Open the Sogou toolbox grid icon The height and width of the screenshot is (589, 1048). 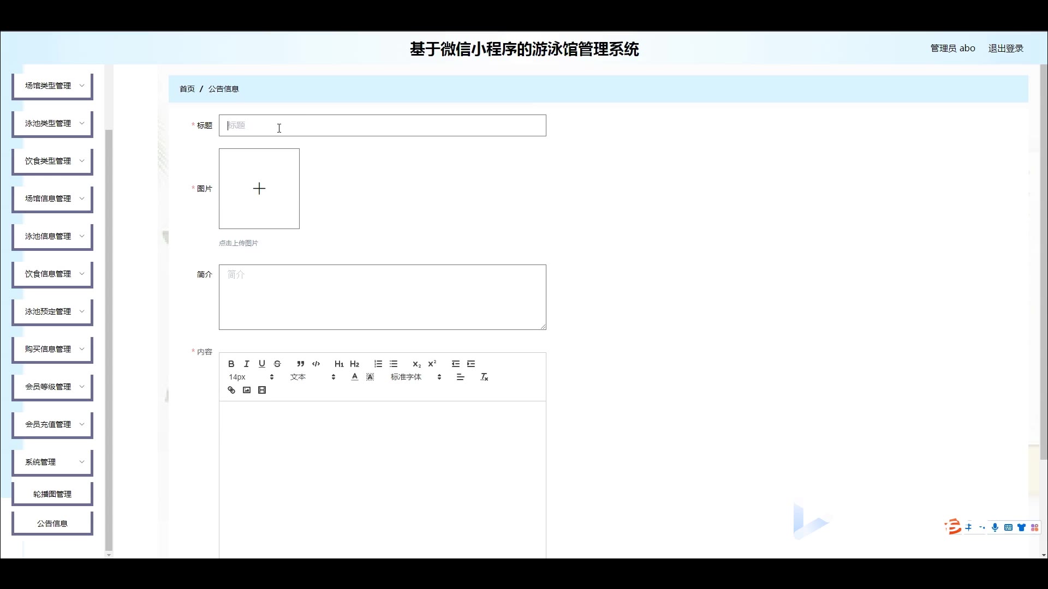click(1034, 527)
